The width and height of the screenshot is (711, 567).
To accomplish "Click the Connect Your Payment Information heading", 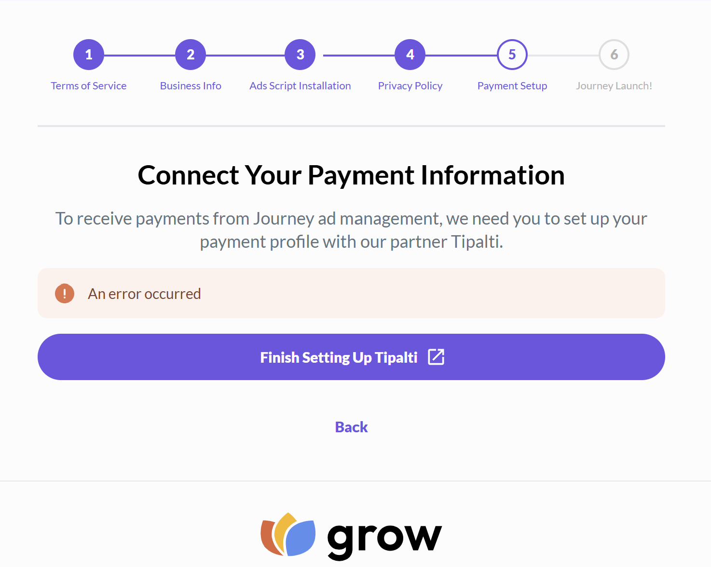I will [351, 175].
